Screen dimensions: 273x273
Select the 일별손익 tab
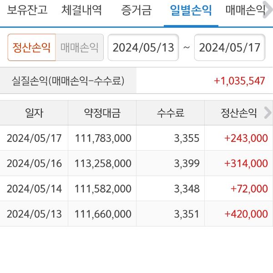[x=191, y=10]
